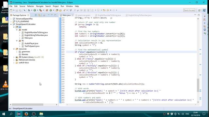
Task: Click the Save All toolbar icon
Action: pos(20,10)
